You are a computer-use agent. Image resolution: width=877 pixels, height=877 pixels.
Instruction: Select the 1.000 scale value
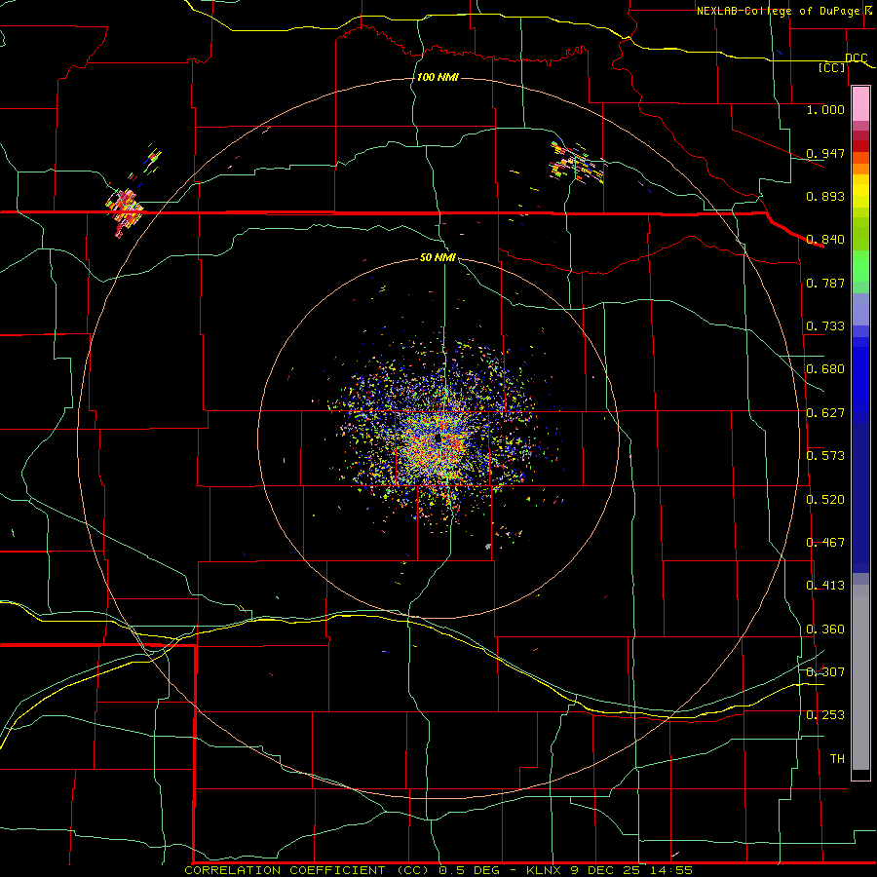pos(825,109)
